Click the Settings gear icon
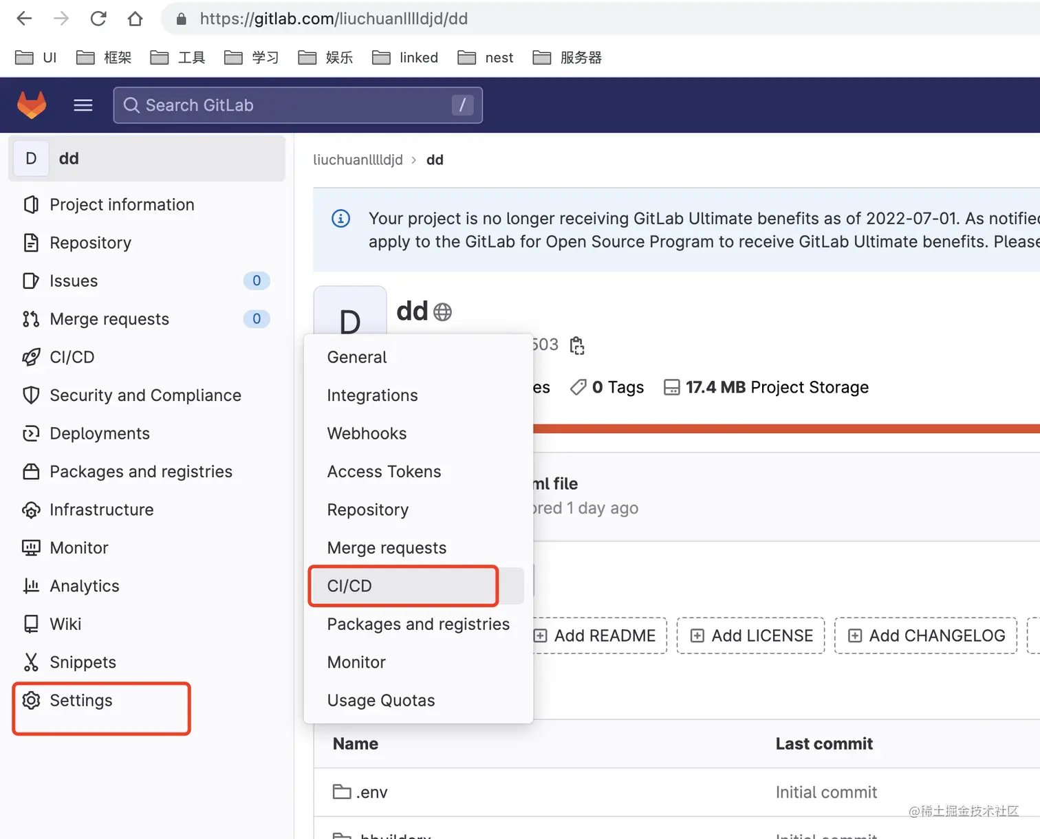Viewport: 1040px width, 839px height. tap(31, 700)
